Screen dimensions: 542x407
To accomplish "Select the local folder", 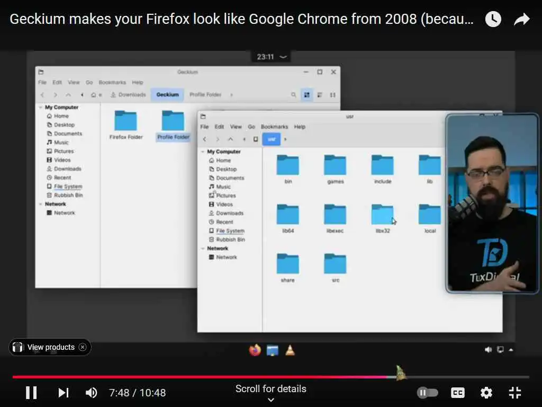I will [x=430, y=219].
